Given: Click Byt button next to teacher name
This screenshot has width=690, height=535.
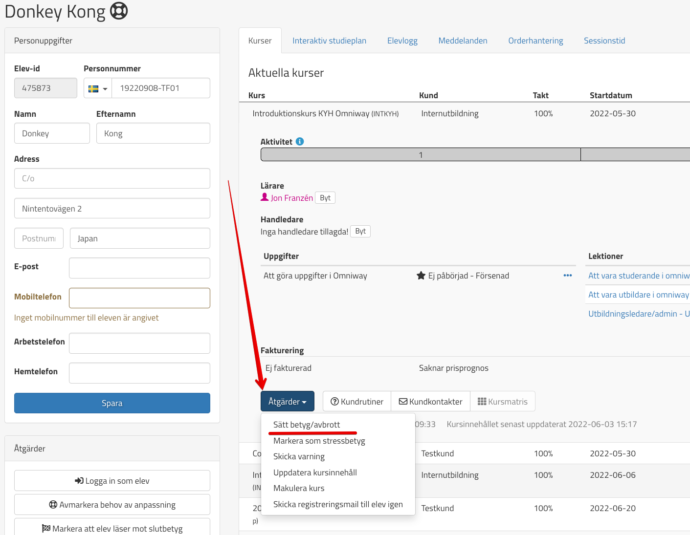Looking at the screenshot, I should [325, 198].
